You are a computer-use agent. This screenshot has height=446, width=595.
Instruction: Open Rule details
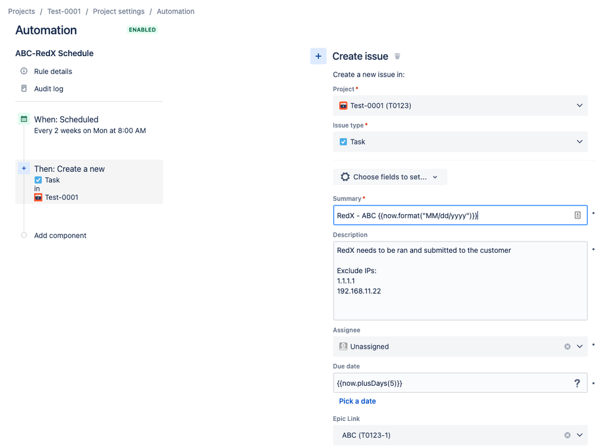53,72
